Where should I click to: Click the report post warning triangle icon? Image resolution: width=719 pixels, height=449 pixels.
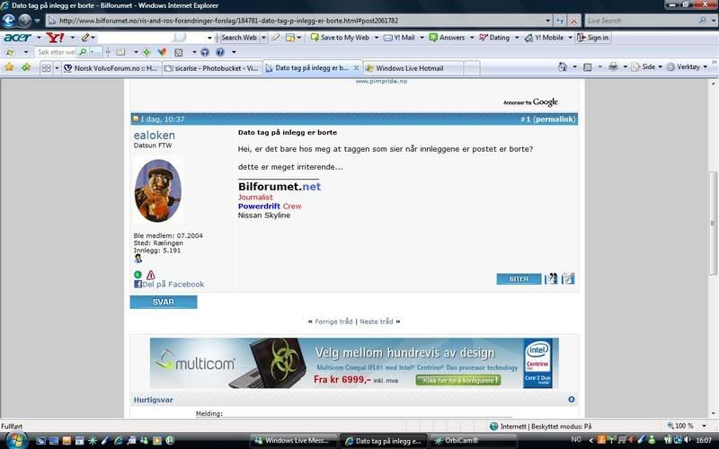(151, 275)
